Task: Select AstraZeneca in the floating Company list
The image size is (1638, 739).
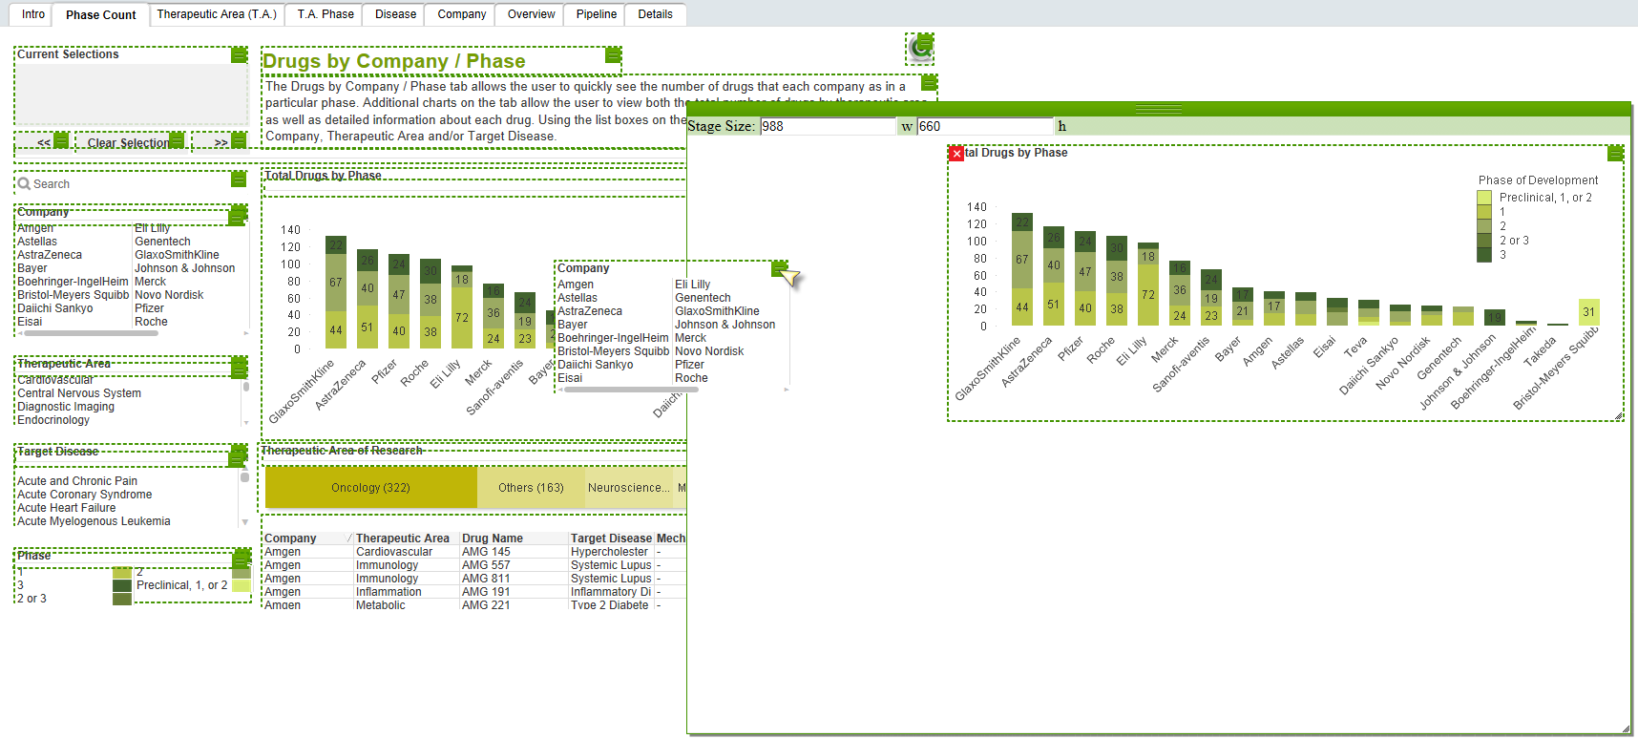Action: click(590, 311)
